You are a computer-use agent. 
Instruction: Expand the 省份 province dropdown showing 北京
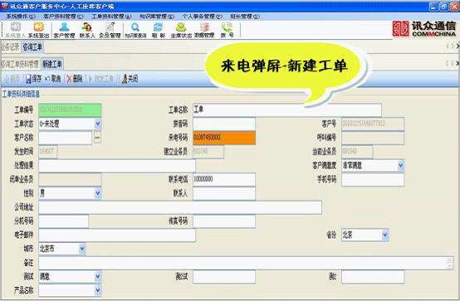[385, 235]
